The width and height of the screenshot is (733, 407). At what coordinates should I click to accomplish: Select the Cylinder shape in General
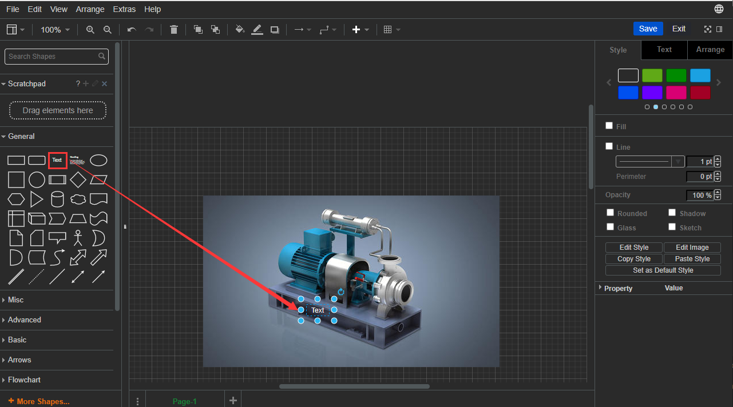[x=57, y=199]
